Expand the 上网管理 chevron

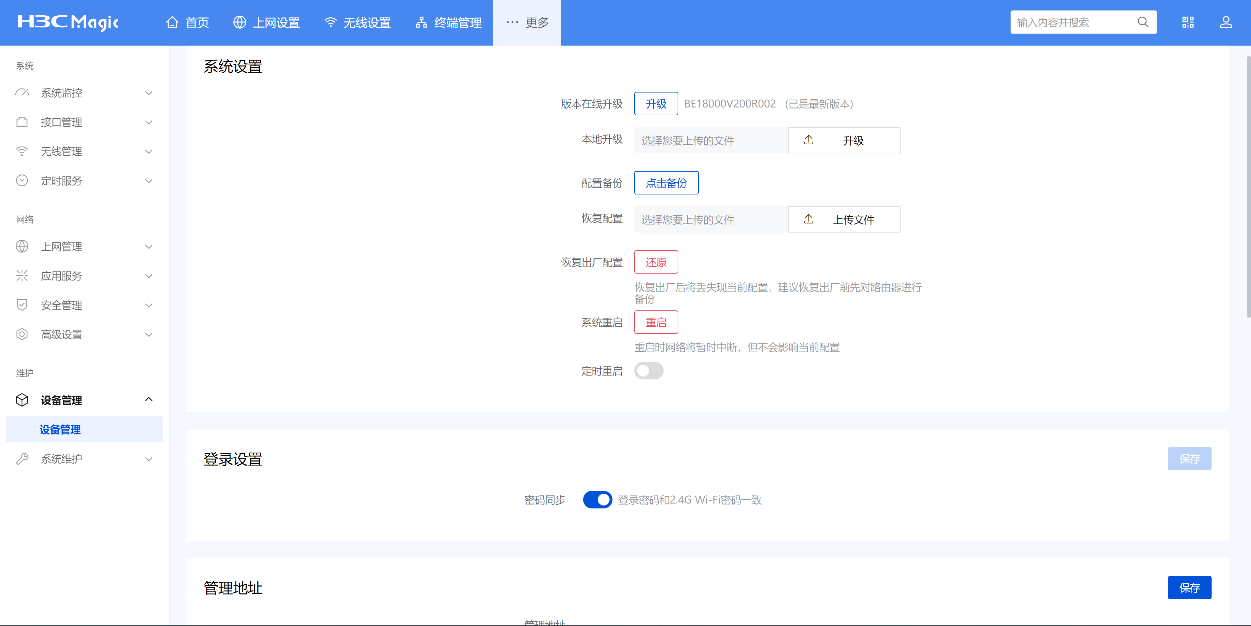pos(149,247)
